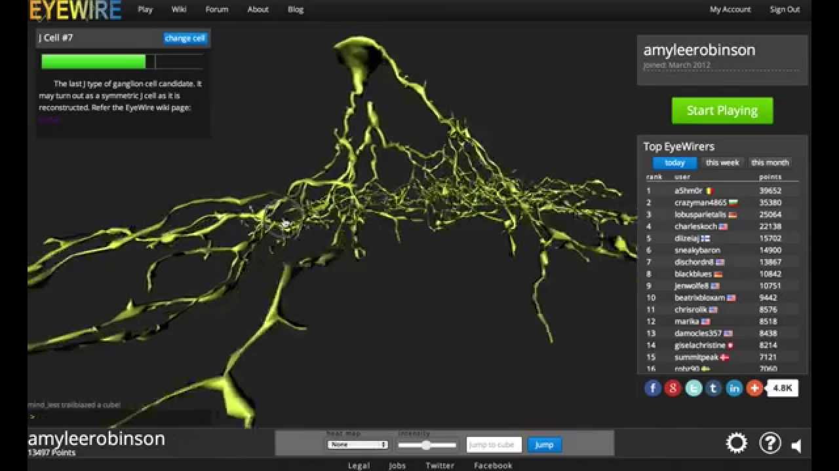Open the Wiki menu item
This screenshot has width=839, height=471.
(x=179, y=9)
